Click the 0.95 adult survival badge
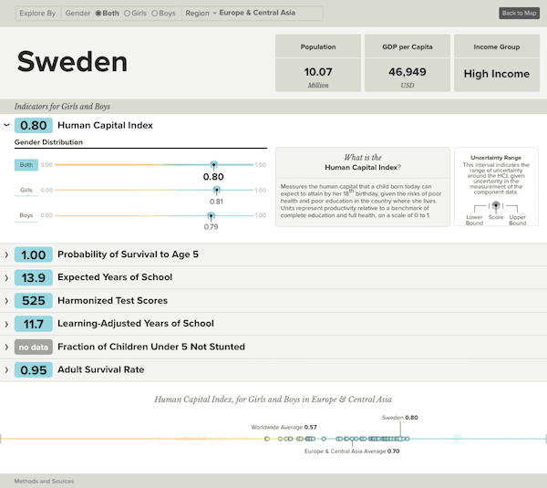This screenshot has width=547, height=488. click(34, 370)
